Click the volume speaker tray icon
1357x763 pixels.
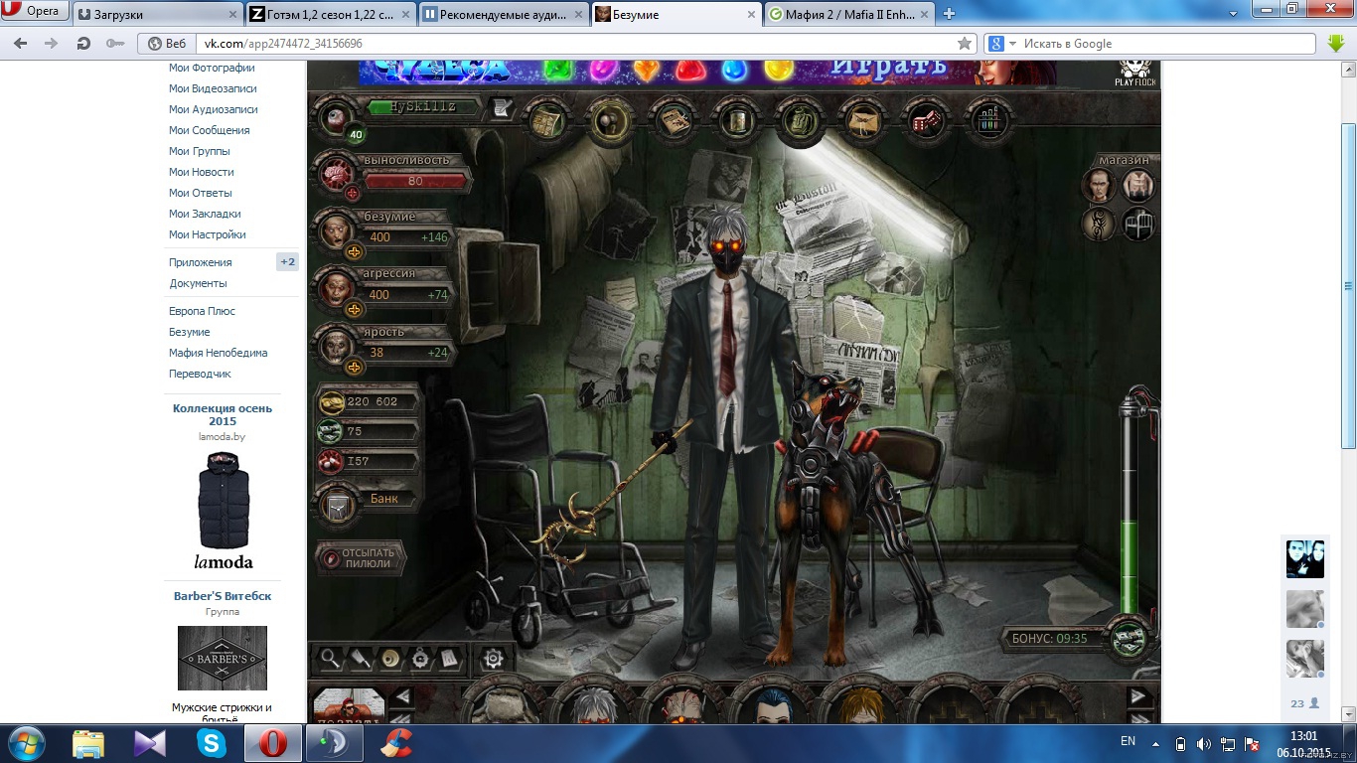click(1203, 743)
